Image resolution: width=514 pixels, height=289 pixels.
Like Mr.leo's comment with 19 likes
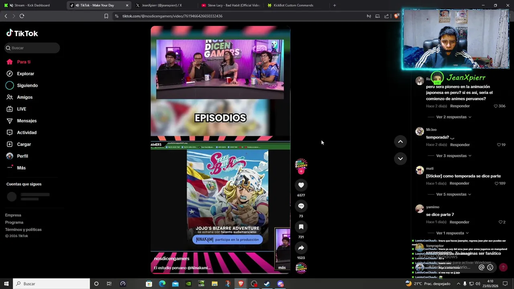click(499, 145)
